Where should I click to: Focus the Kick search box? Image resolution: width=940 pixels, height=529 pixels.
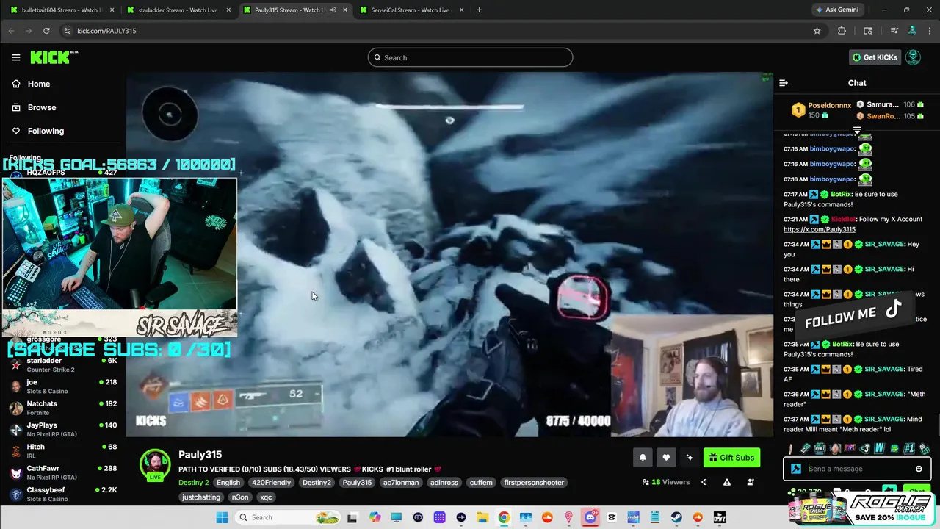pos(470,57)
